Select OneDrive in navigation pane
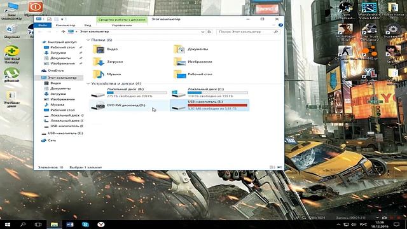407x229 pixels. 55,71
